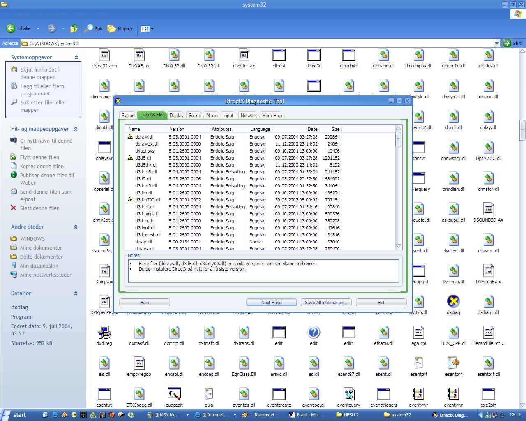Click the Tilbake back arrow icon
The image size is (526, 421).
(10, 28)
